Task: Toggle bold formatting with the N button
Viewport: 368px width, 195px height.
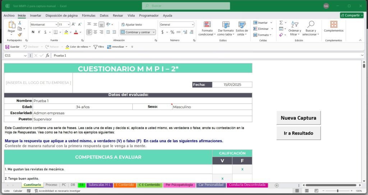Action: 33,32
